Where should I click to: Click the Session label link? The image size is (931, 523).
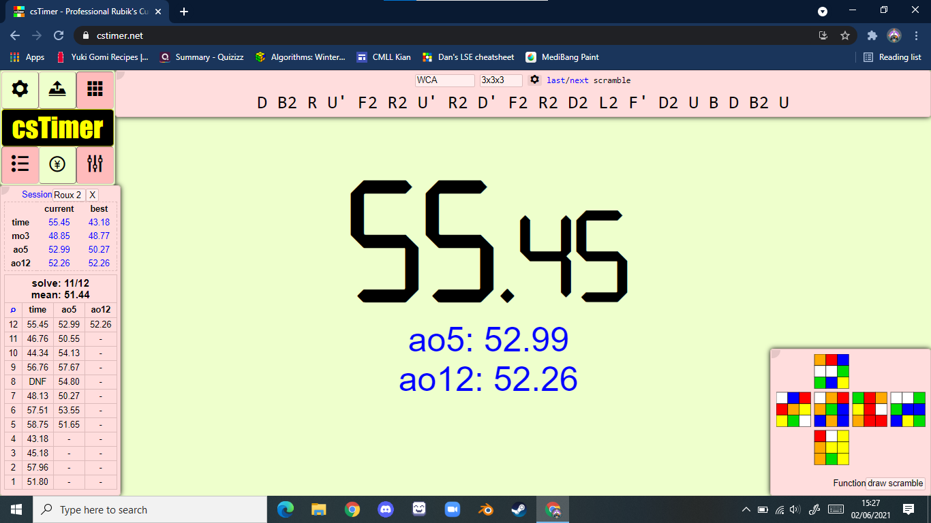point(37,194)
